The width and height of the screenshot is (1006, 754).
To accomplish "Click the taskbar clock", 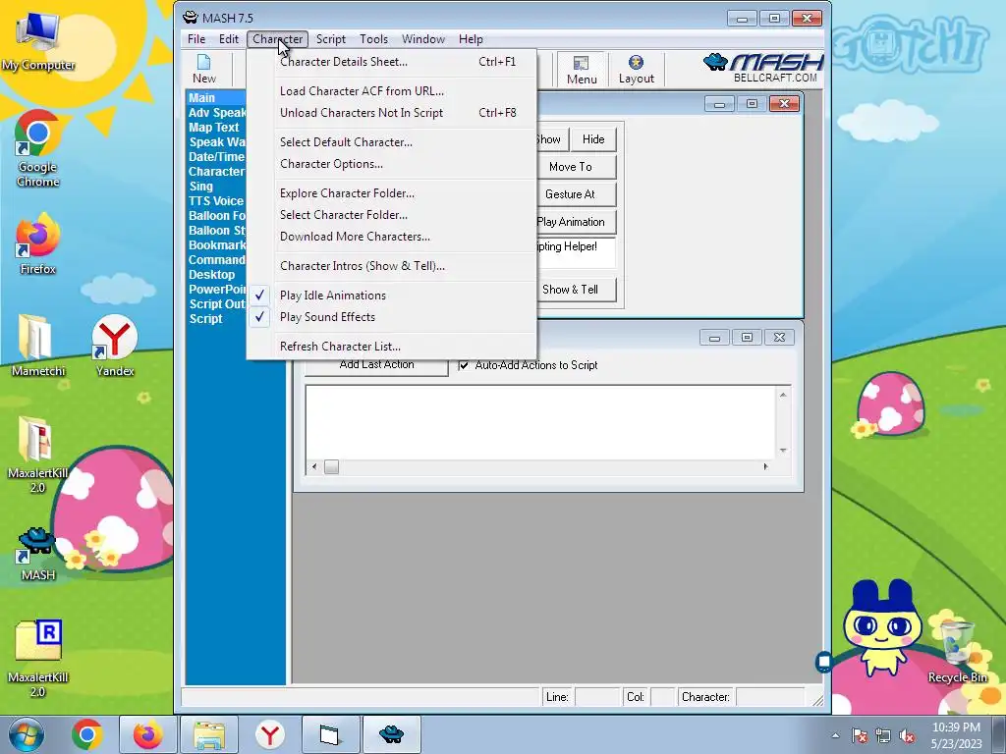I will (x=956, y=735).
